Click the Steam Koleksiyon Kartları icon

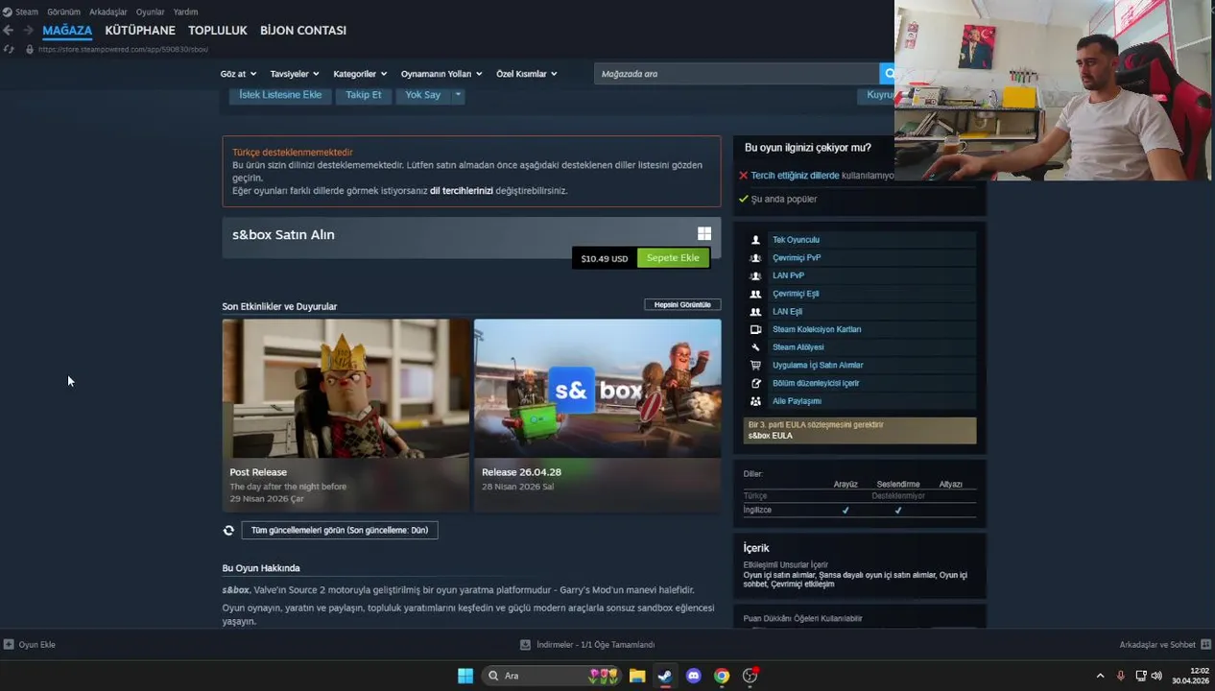pyautogui.click(x=756, y=329)
